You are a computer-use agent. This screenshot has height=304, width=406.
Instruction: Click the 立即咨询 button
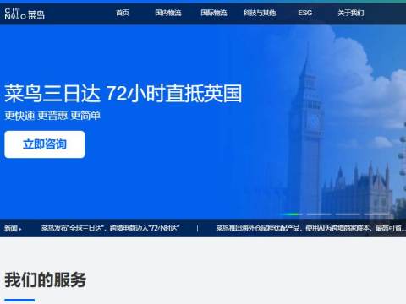pos(45,144)
